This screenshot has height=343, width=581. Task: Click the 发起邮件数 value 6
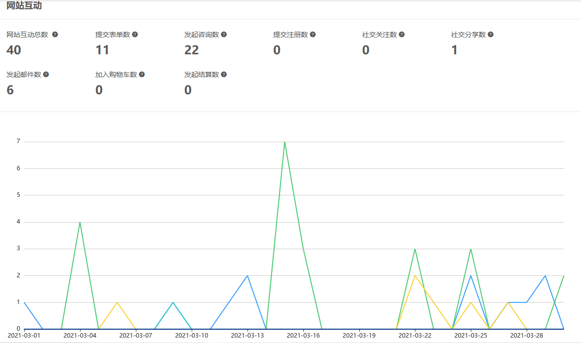(x=10, y=90)
